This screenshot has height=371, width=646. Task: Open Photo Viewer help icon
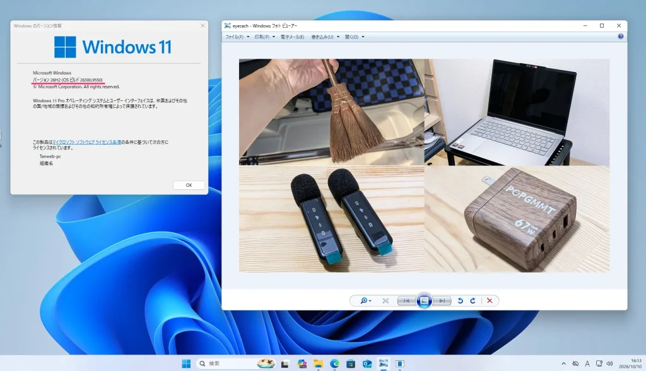[621, 37]
